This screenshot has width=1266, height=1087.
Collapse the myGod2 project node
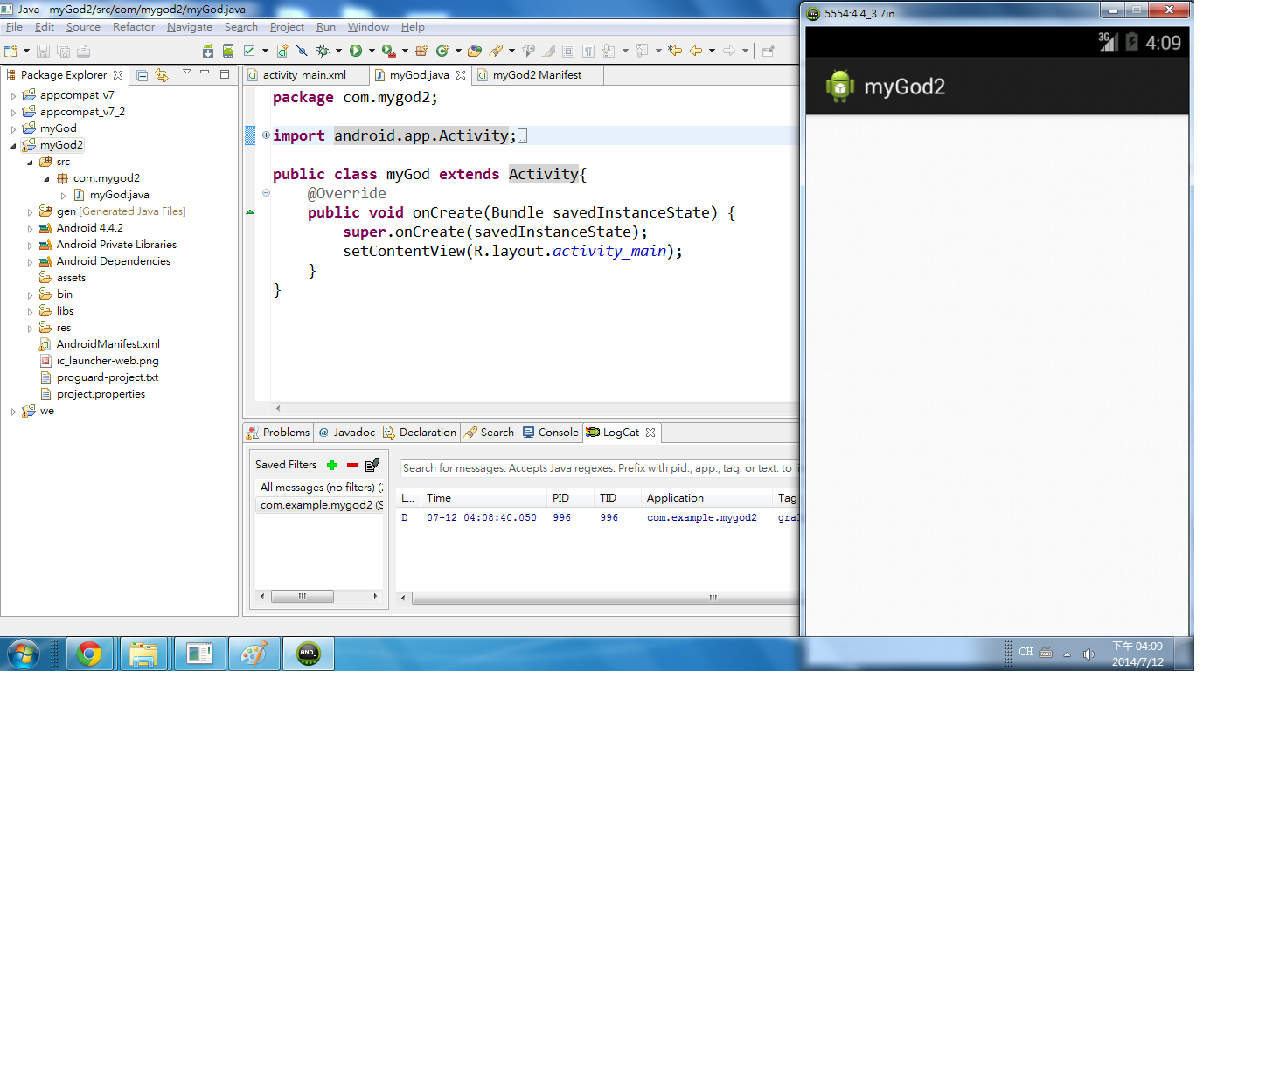(x=13, y=145)
